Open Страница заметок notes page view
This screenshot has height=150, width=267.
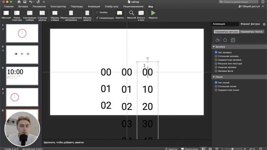click(x=42, y=16)
